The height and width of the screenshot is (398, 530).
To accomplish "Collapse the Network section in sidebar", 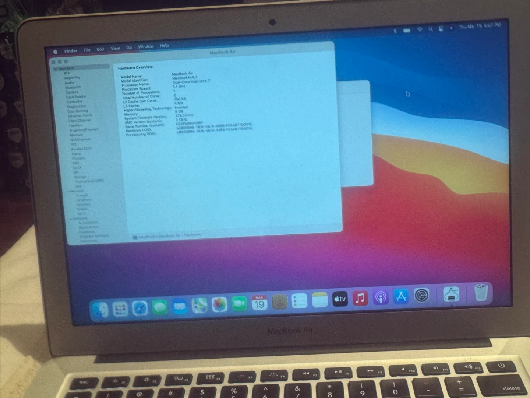I will (x=68, y=192).
